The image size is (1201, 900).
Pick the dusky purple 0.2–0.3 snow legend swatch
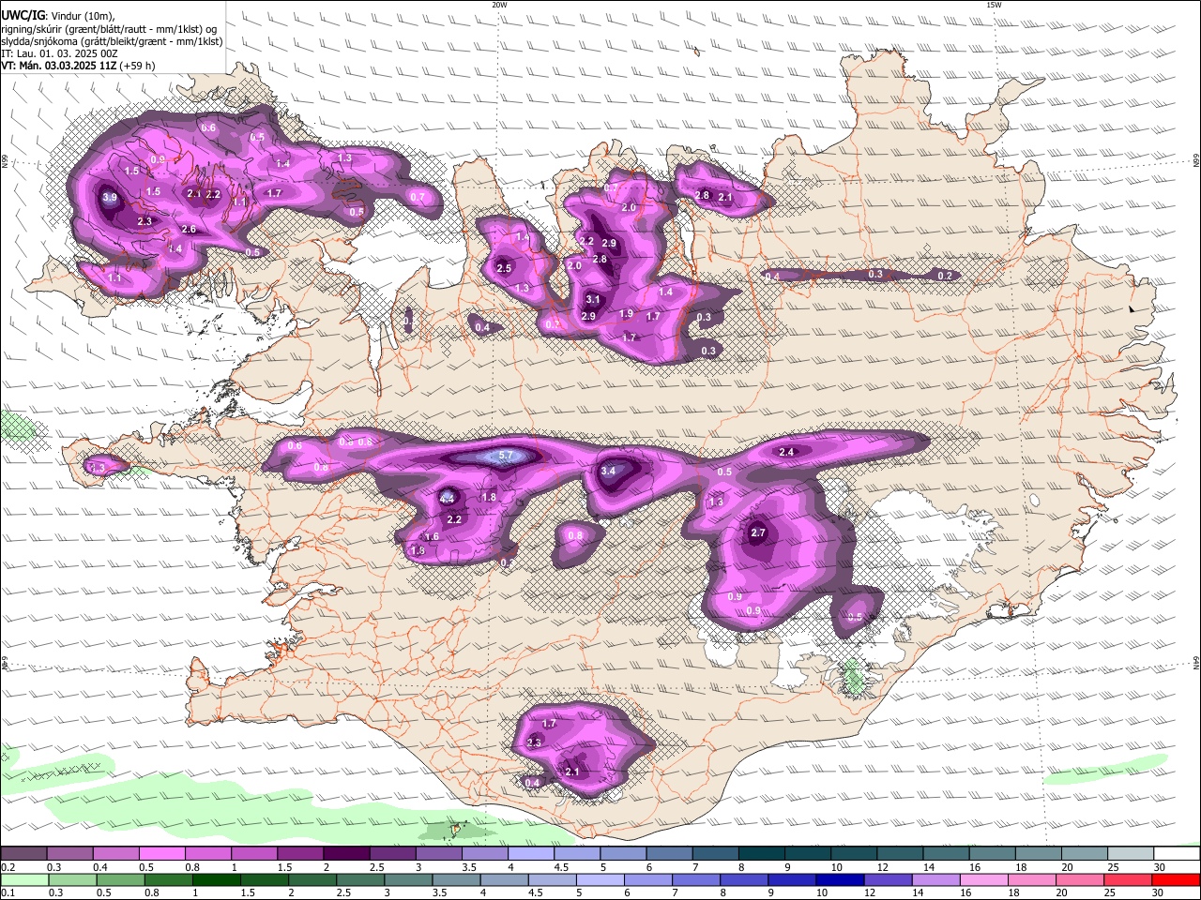click(x=23, y=853)
